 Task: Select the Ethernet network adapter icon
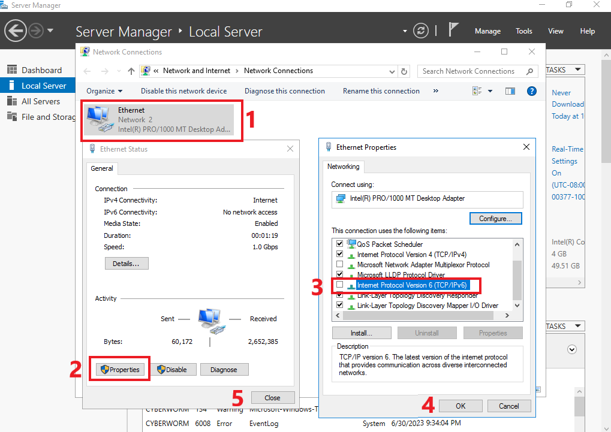coord(99,120)
